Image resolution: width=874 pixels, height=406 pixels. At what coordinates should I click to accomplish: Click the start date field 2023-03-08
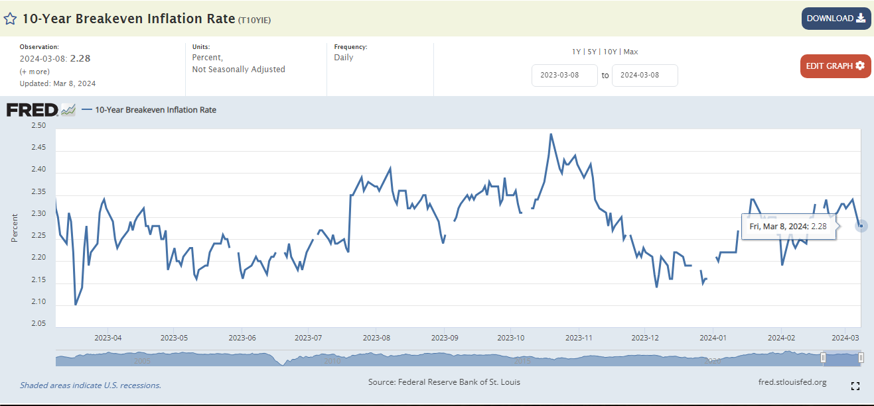point(564,75)
